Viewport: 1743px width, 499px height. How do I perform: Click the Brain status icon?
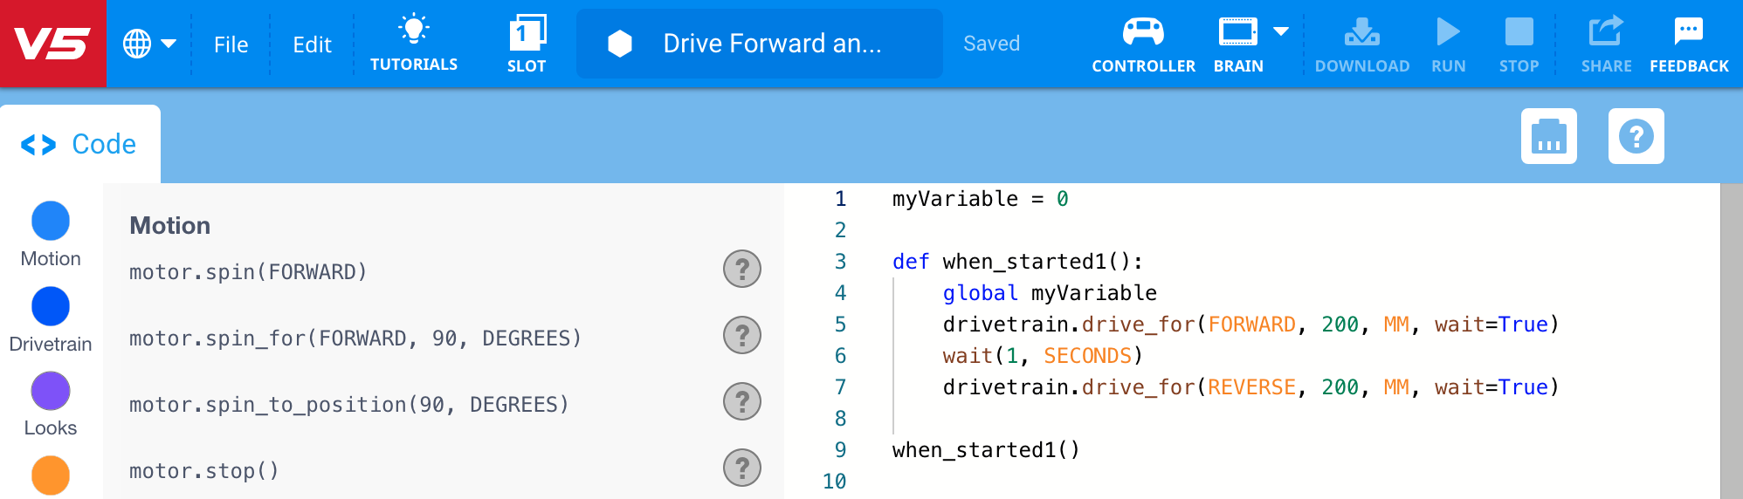(1237, 34)
